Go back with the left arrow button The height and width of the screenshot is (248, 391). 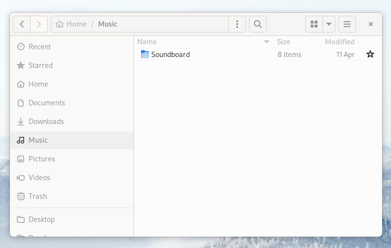click(22, 24)
